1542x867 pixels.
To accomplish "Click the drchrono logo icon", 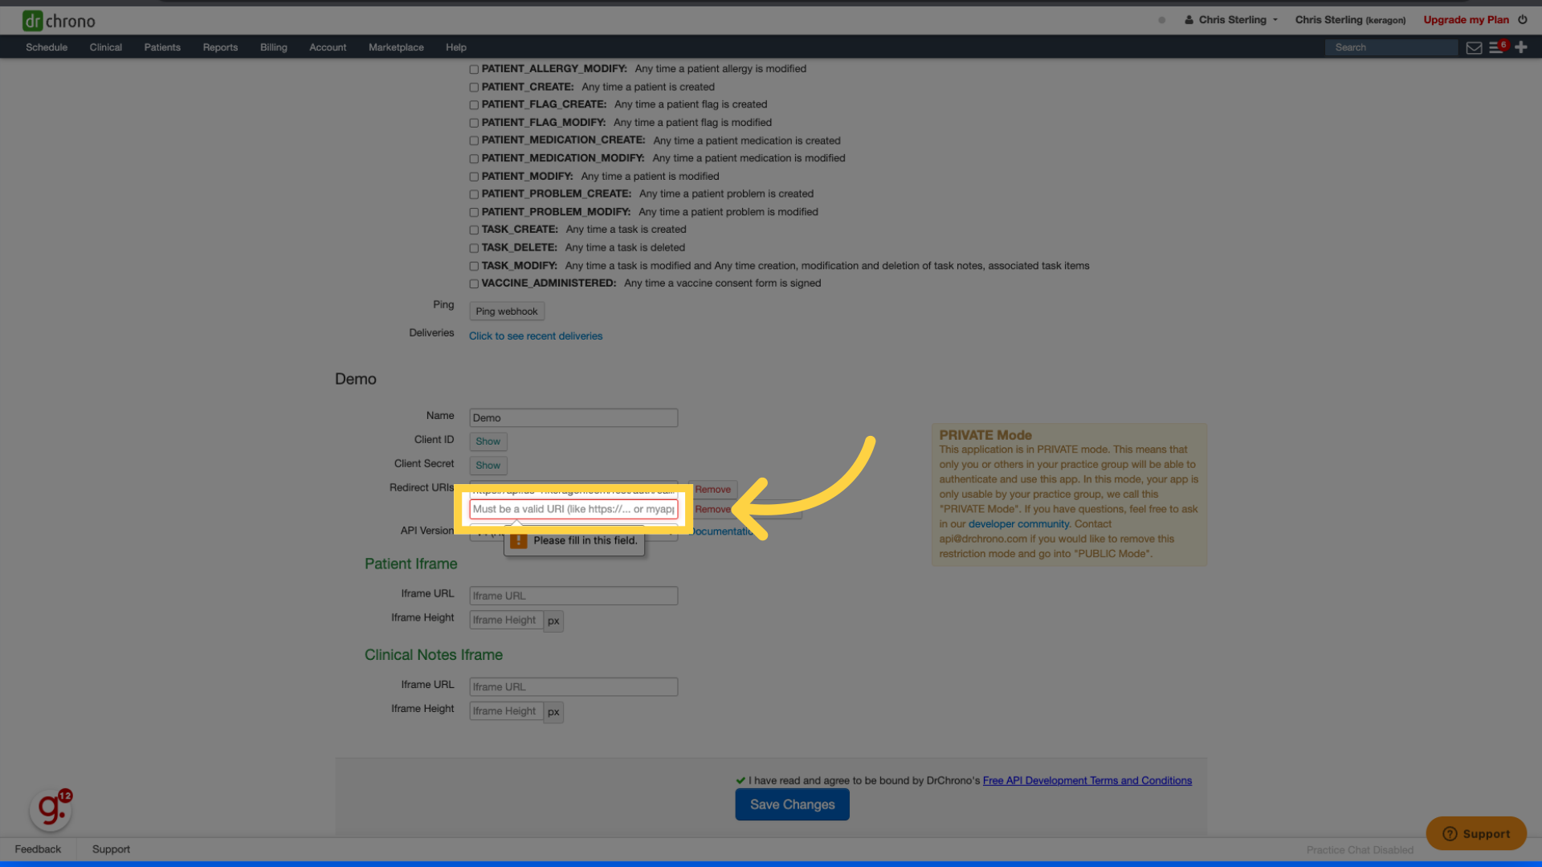I will tap(32, 21).
